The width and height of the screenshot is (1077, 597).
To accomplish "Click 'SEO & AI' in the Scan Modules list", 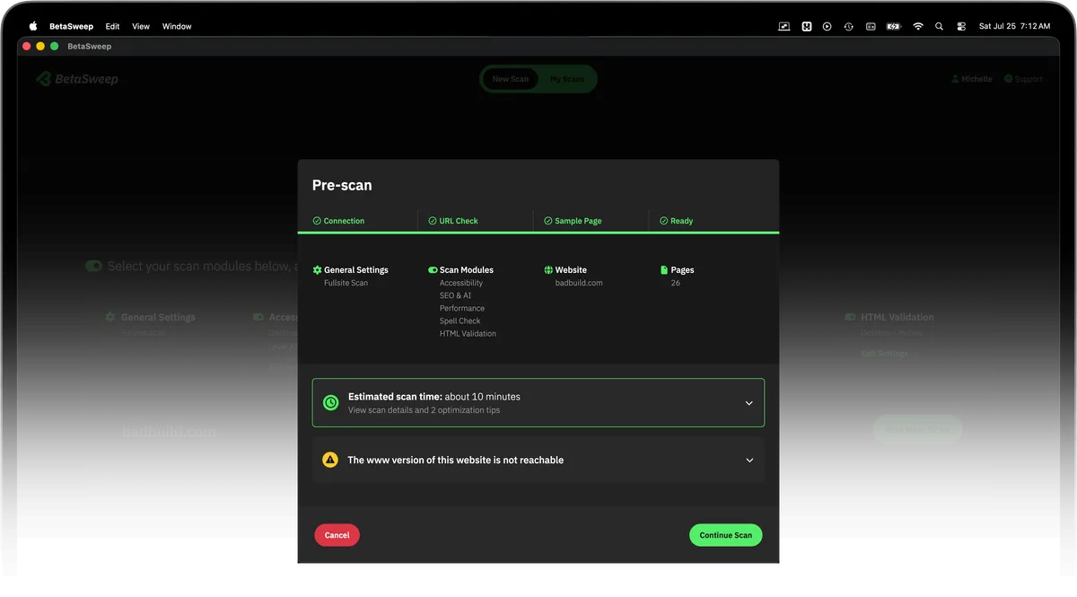I will point(455,295).
